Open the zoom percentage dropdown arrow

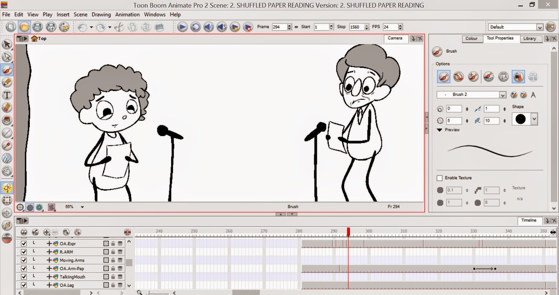click(x=82, y=207)
